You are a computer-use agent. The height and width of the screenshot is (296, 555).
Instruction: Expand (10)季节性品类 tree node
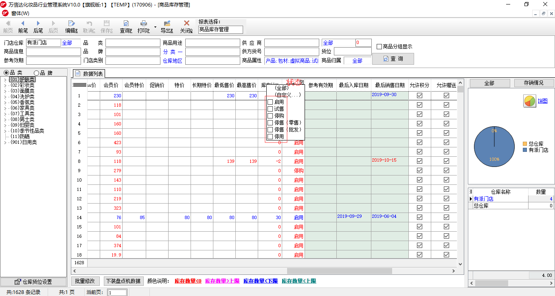pyautogui.click(x=5, y=131)
